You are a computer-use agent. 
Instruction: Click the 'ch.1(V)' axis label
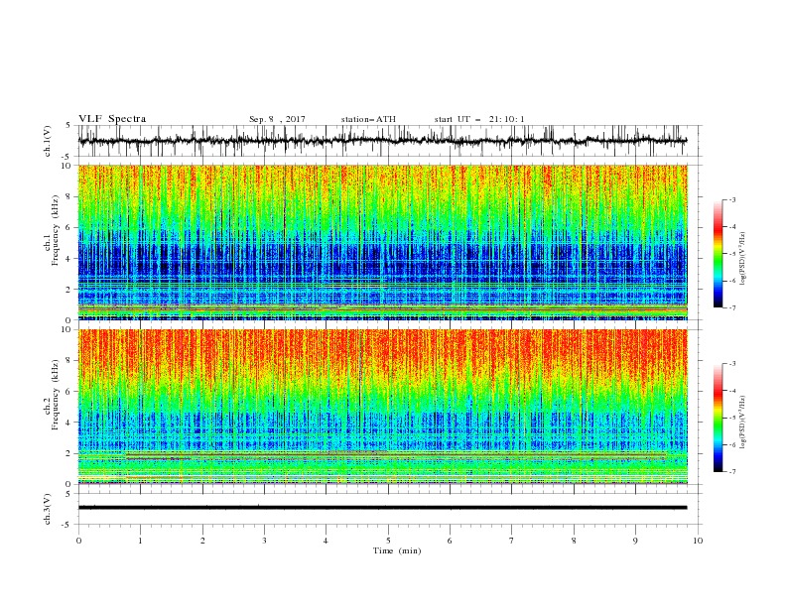[48, 141]
